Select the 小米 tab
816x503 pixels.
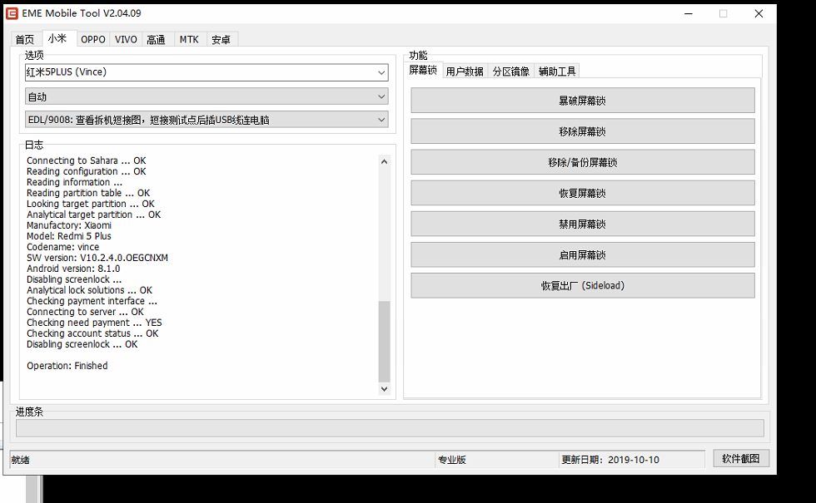(x=57, y=38)
